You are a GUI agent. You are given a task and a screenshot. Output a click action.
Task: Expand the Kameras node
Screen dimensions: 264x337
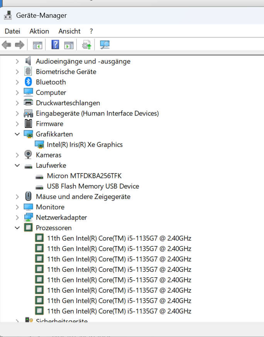point(17,155)
